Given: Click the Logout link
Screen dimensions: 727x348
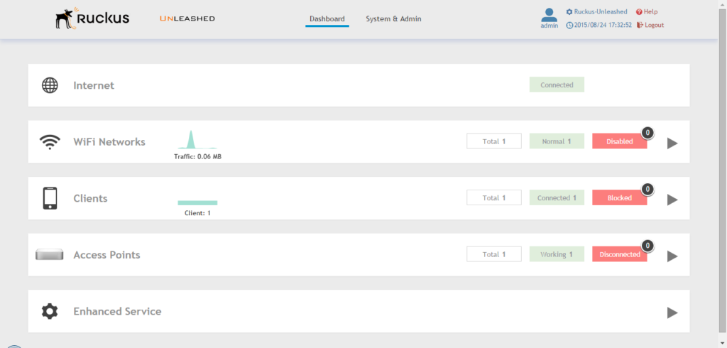Looking at the screenshot, I should click(650, 25).
